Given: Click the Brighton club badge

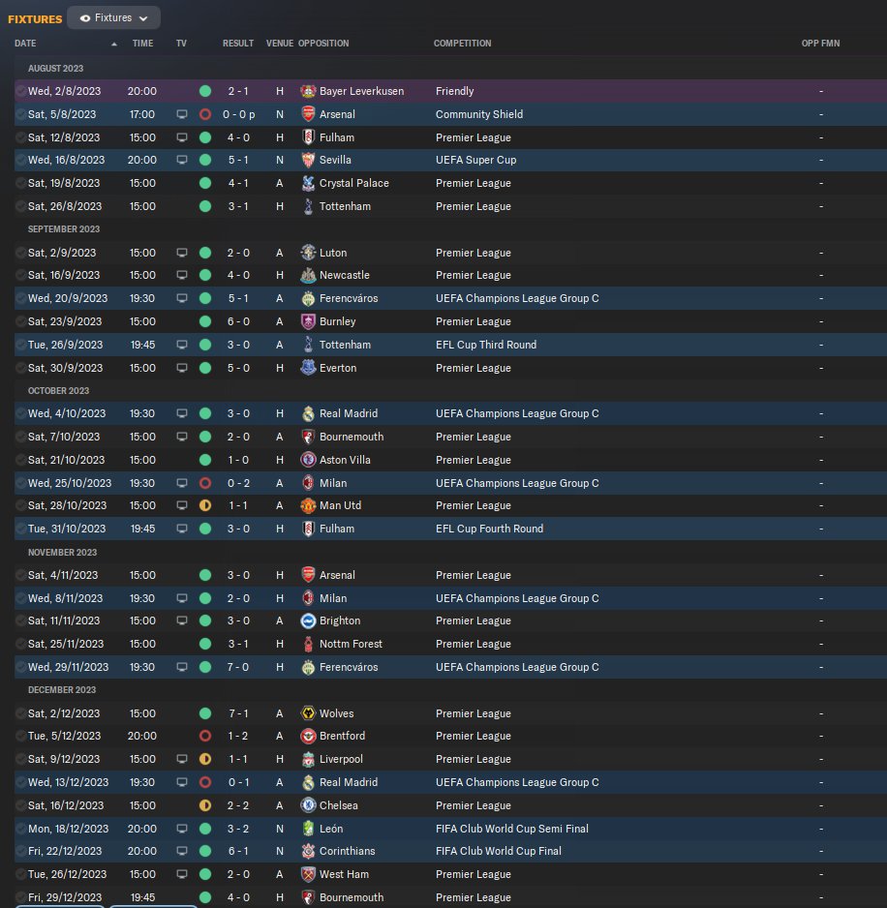Looking at the screenshot, I should (308, 620).
